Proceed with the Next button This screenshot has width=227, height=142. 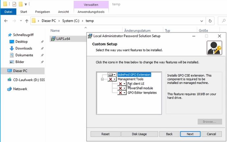[190, 134]
